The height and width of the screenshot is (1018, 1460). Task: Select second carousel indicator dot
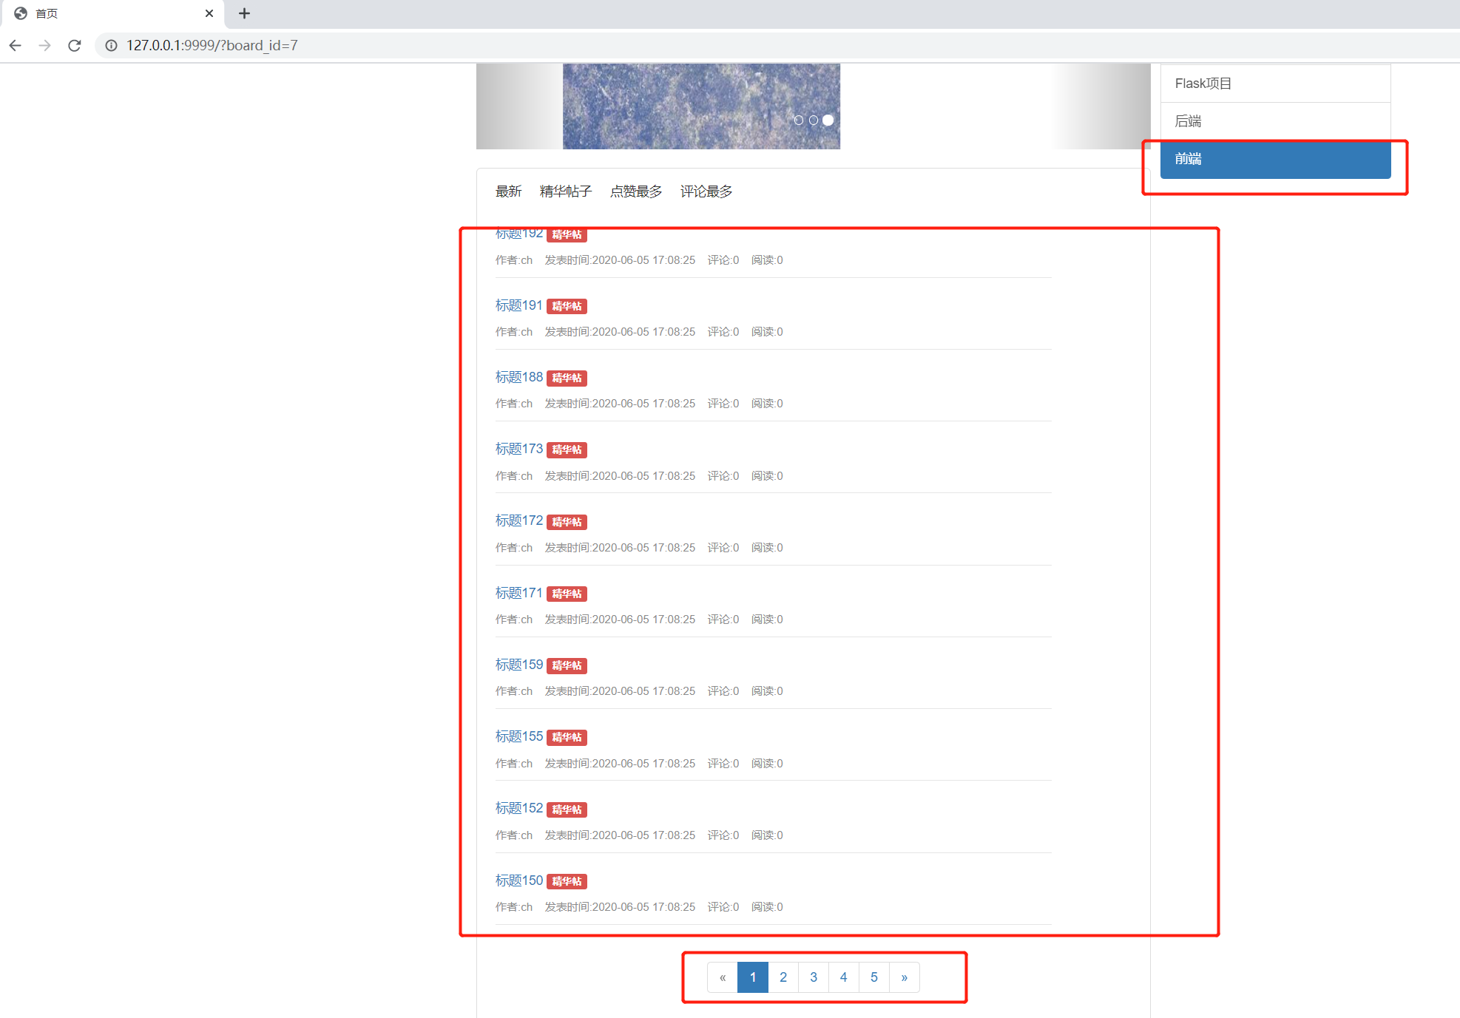(813, 120)
